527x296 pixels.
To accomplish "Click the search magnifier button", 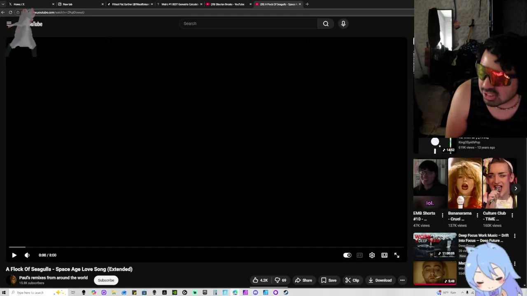I will coord(326,23).
